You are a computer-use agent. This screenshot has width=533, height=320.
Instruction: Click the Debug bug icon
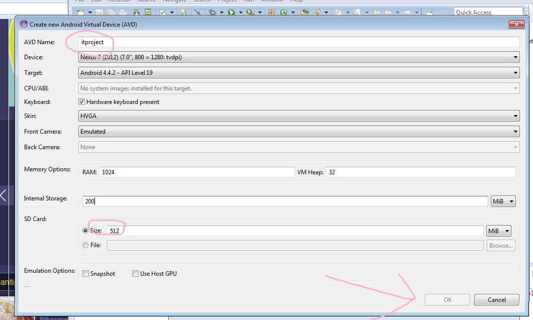point(212,12)
